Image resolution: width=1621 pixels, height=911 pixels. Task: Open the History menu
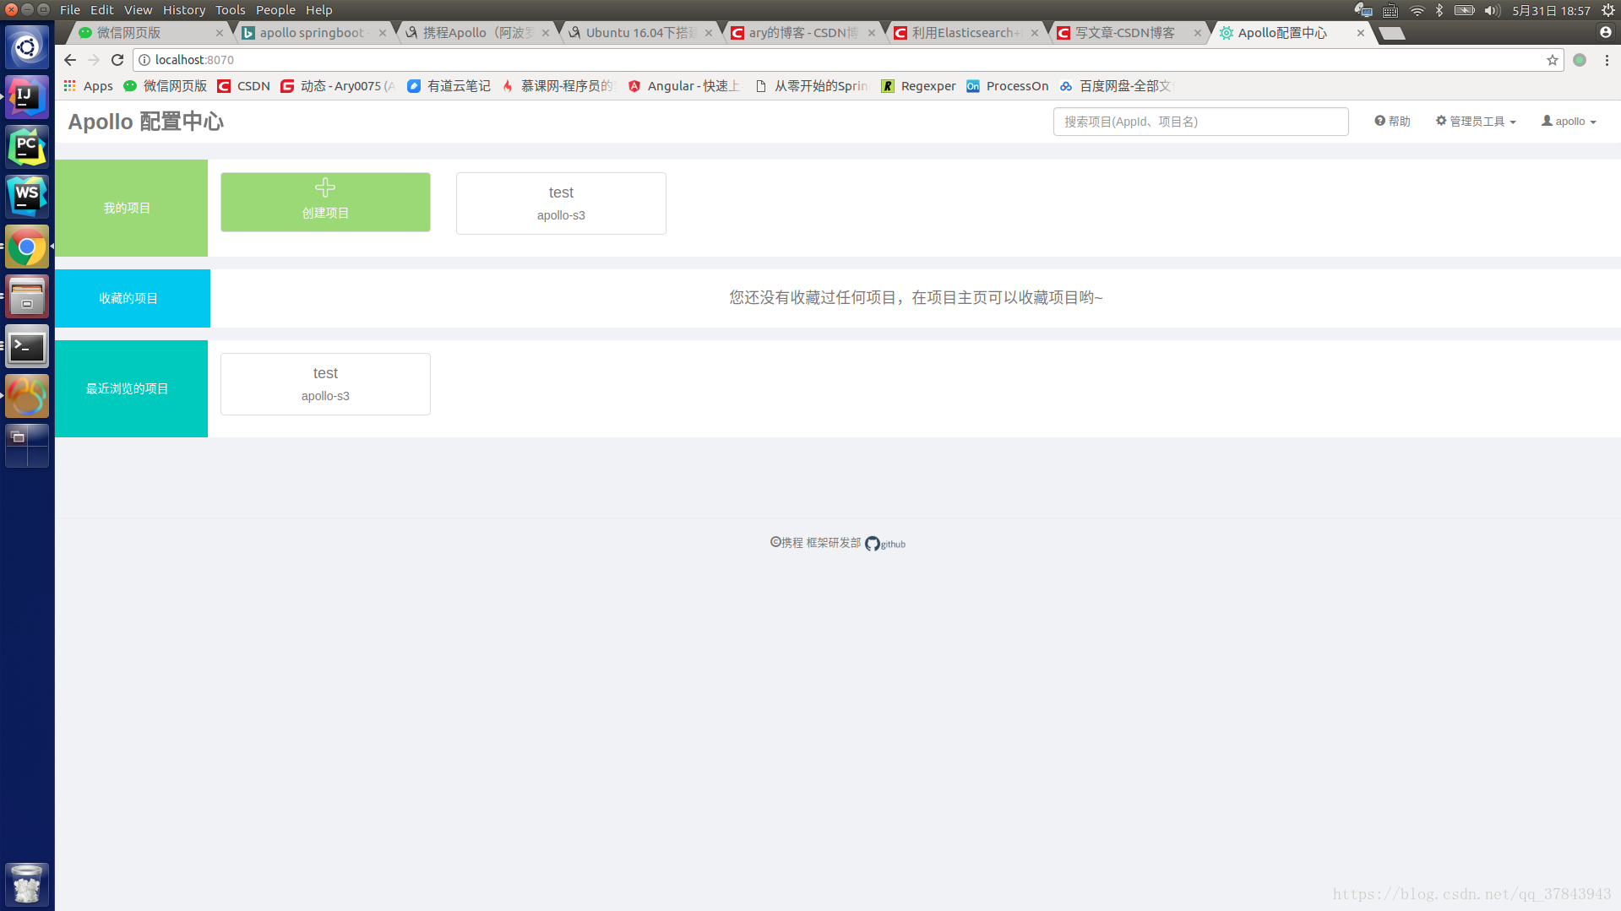(x=184, y=10)
